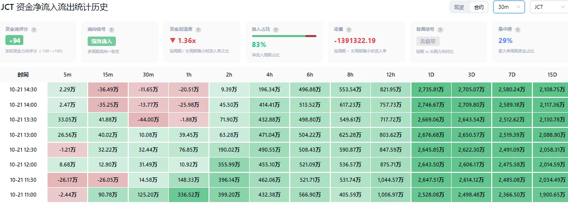Click the 566.90万 cell
Image resolution: width=568 pixels, height=203 pixels.
pos(310,195)
